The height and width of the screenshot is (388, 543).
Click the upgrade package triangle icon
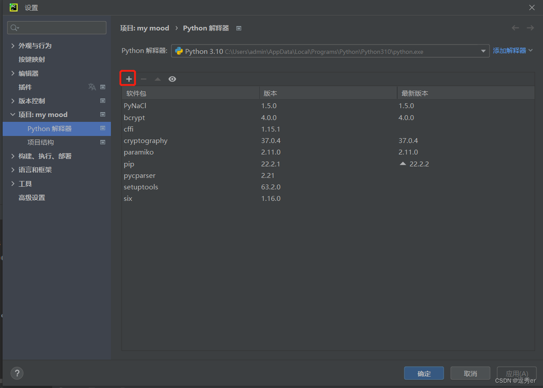158,79
